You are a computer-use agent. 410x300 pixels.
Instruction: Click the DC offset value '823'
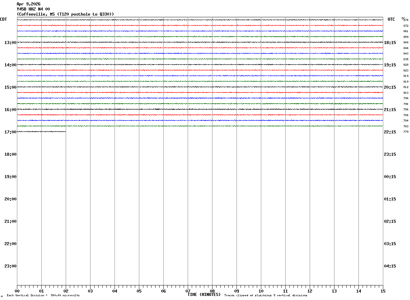(x=406, y=70)
